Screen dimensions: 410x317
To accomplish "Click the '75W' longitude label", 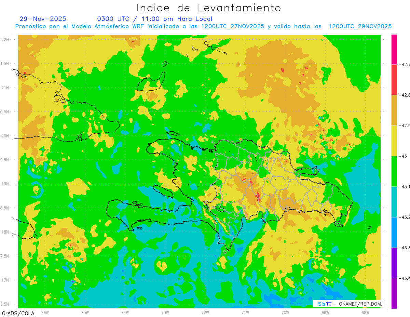I will pos(85,313).
